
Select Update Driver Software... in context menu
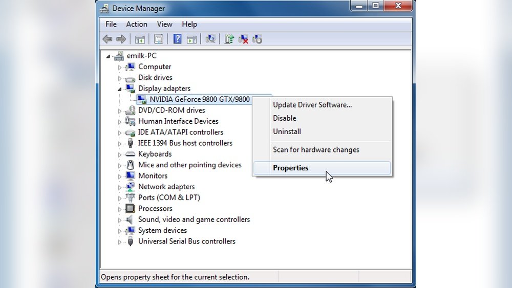click(x=312, y=105)
